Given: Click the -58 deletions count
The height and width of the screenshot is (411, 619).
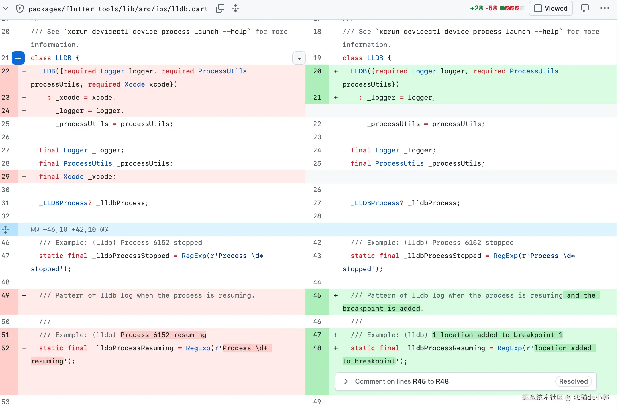Looking at the screenshot, I should tap(491, 9).
